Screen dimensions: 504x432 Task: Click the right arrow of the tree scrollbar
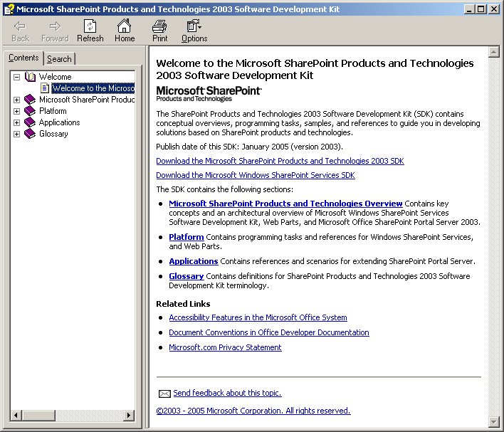click(129, 416)
